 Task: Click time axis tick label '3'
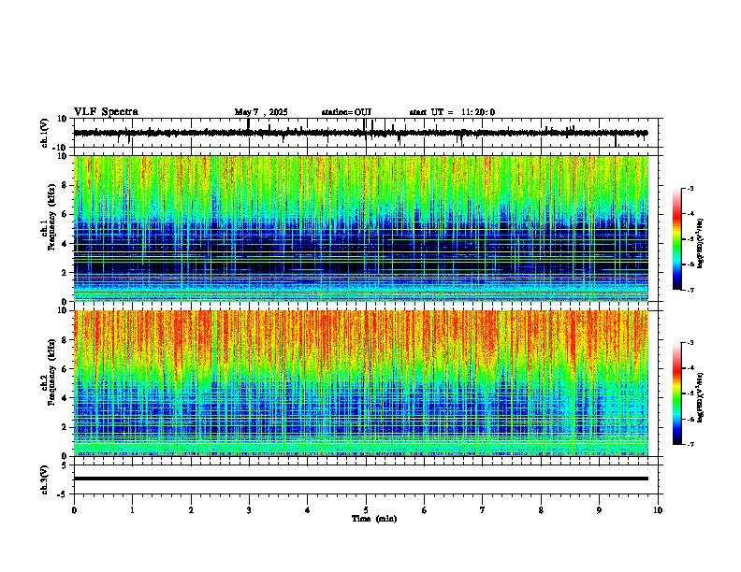249,510
